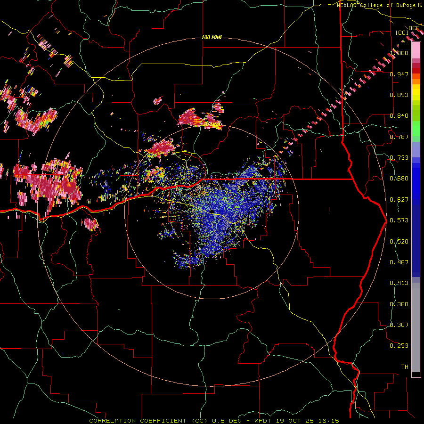
Task: Click the KPDT radar site center dot
Action: click(x=212, y=211)
